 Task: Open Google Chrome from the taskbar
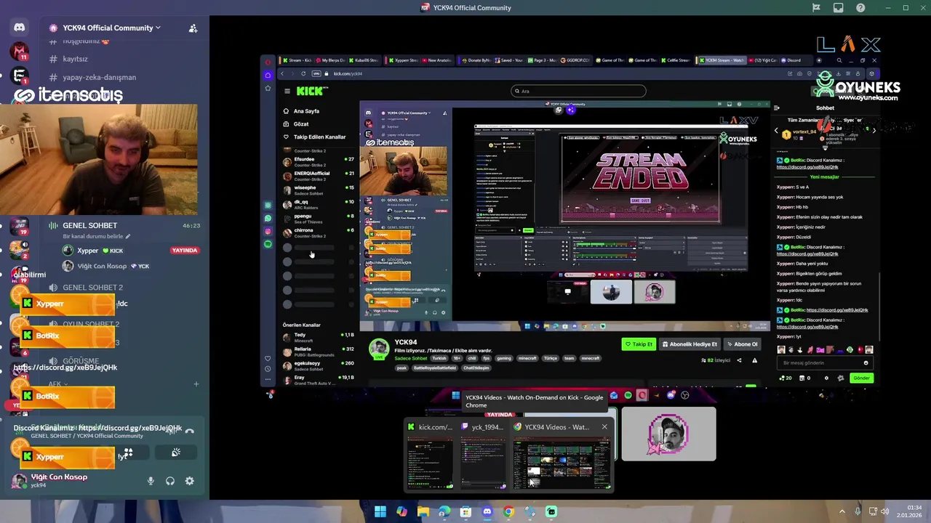point(508,511)
